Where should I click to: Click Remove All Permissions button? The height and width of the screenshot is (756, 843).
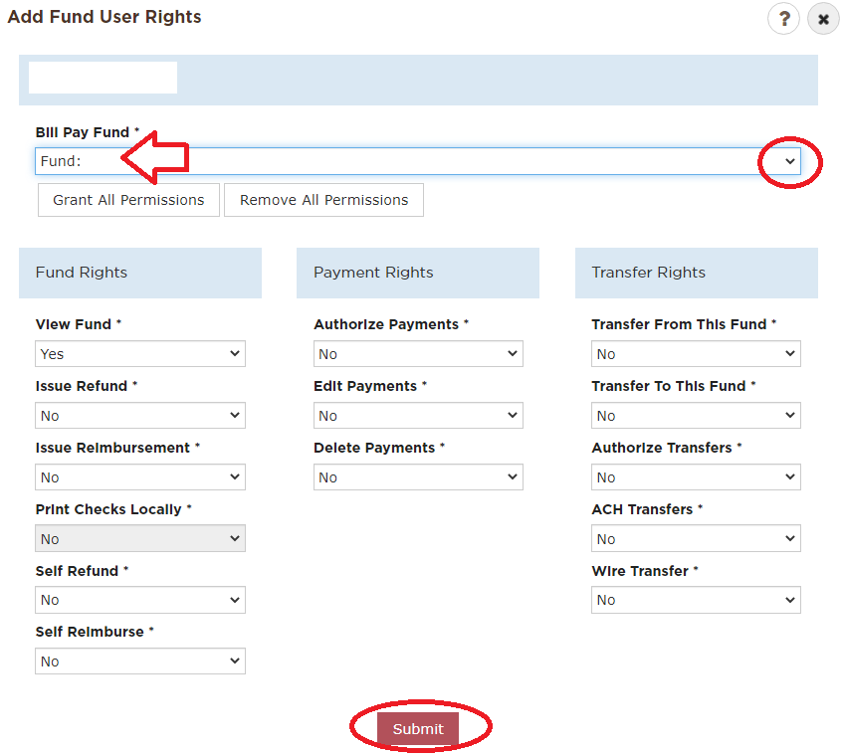tap(323, 200)
